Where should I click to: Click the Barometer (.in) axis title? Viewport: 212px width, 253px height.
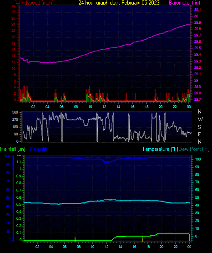point(184,3)
